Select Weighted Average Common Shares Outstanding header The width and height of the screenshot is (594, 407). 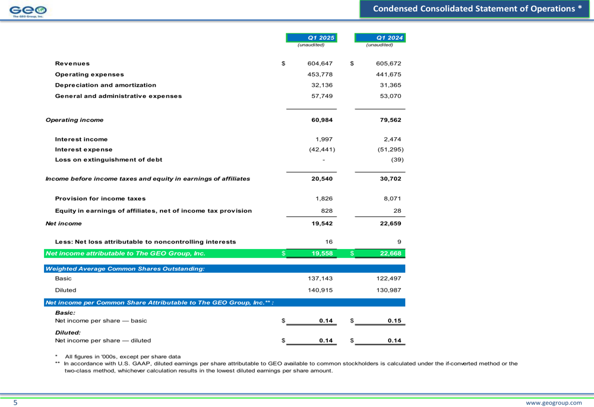point(225,269)
